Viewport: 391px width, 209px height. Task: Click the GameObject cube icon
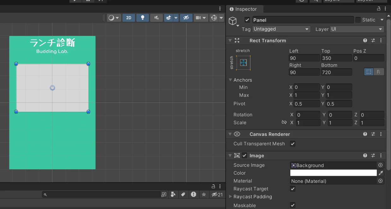click(233, 21)
